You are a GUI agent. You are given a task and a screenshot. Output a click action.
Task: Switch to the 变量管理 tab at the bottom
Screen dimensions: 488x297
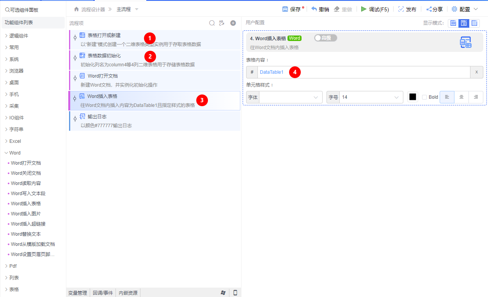click(77, 293)
